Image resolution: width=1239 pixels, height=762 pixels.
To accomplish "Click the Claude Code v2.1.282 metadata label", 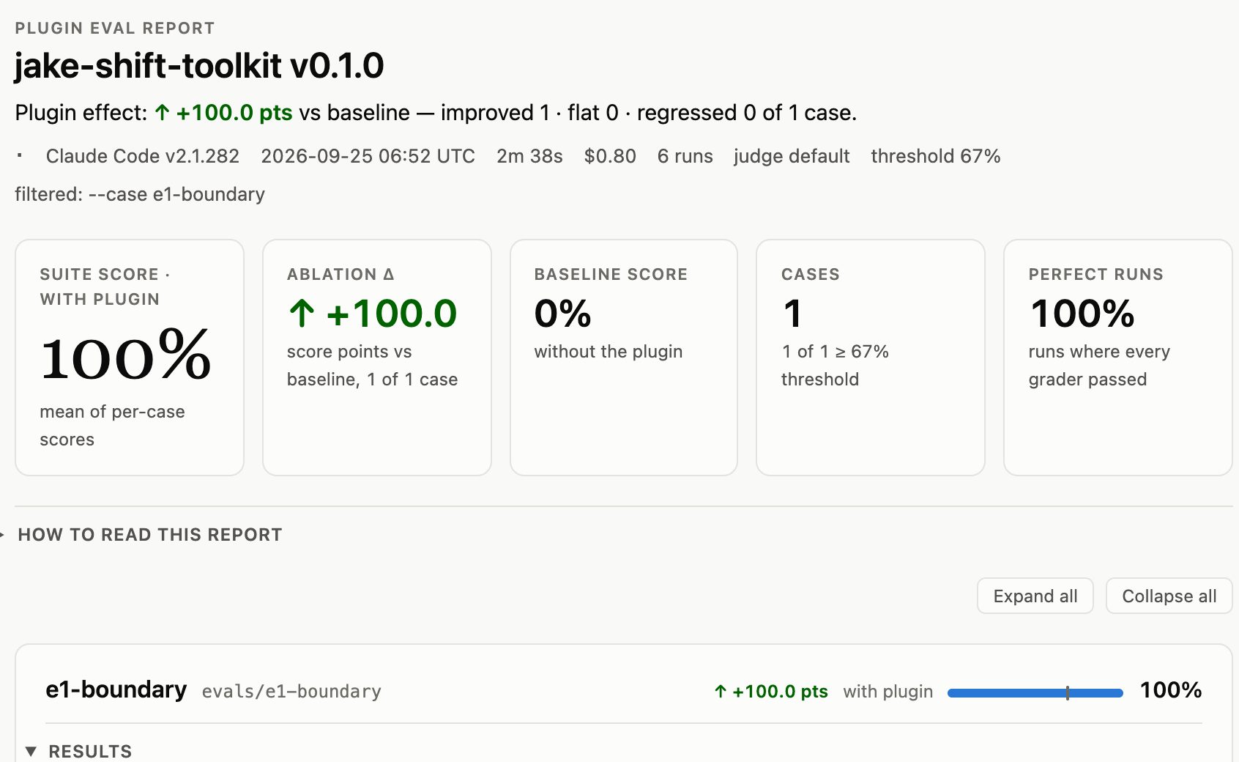I will click(x=143, y=156).
